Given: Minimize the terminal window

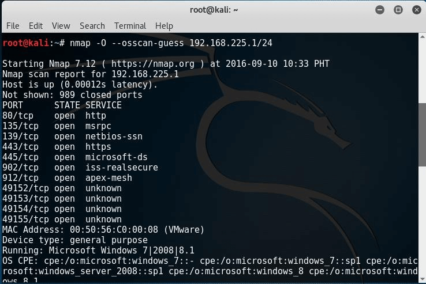Looking at the screenshot, I should pyautogui.click(x=380, y=10).
